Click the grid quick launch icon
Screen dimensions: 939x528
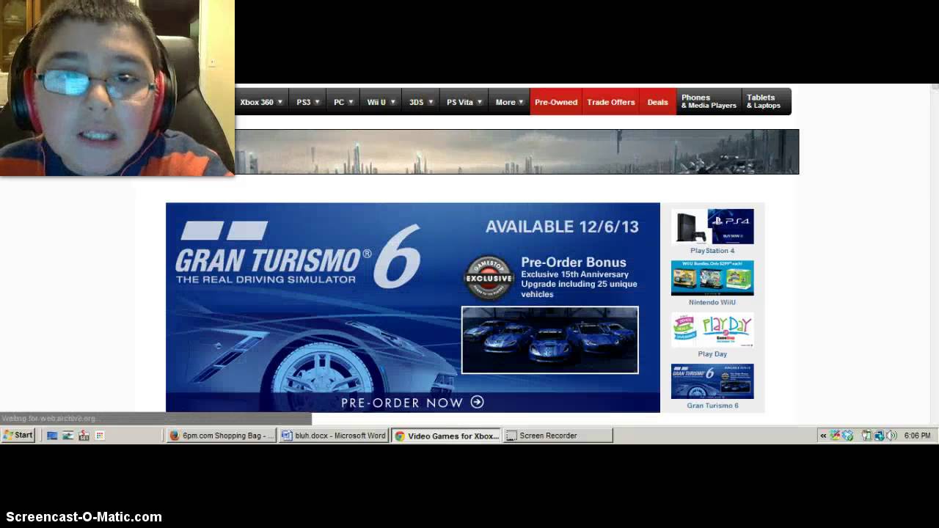point(100,436)
